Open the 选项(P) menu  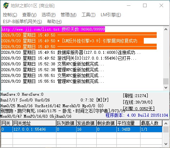(49, 15)
